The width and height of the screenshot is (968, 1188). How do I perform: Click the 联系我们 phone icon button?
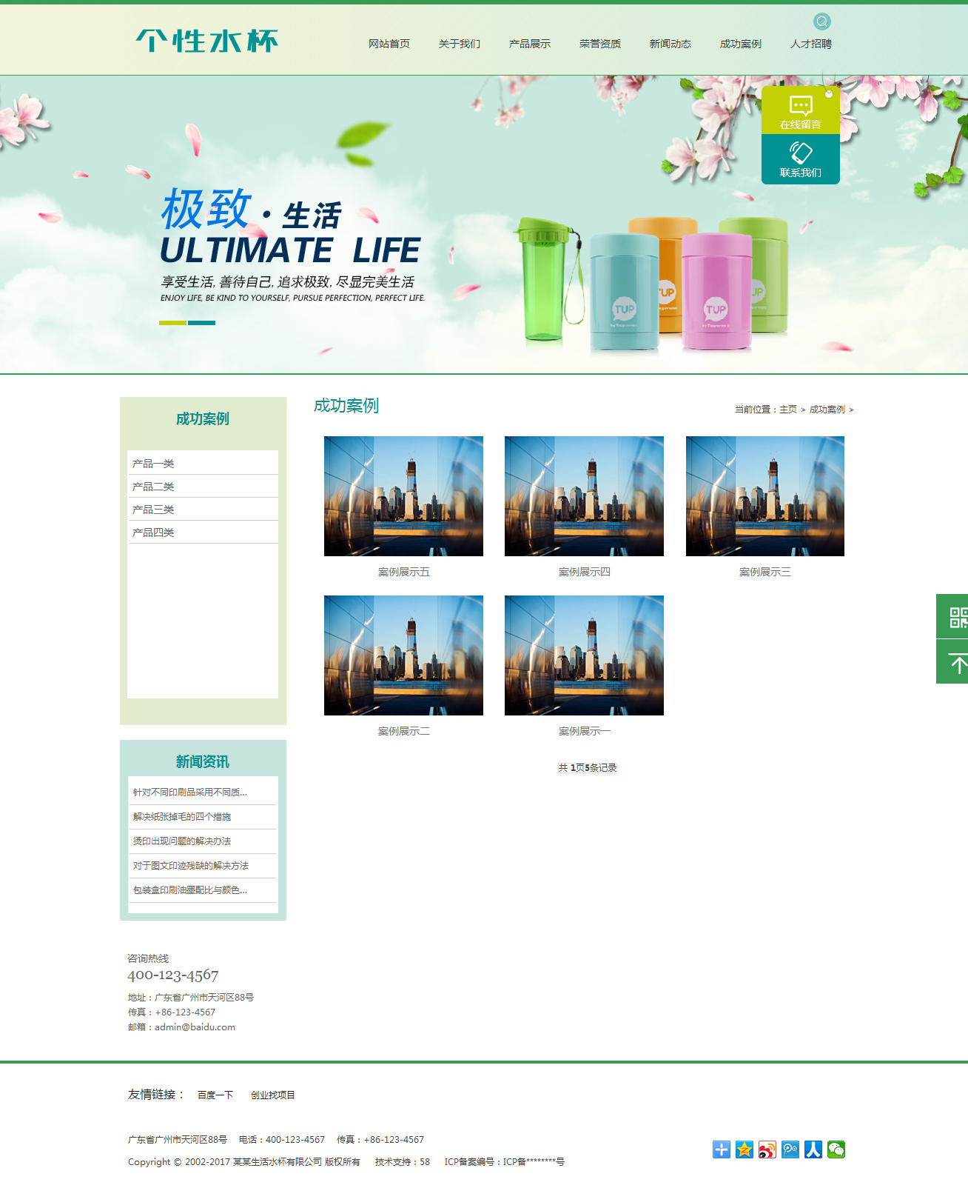click(x=800, y=158)
